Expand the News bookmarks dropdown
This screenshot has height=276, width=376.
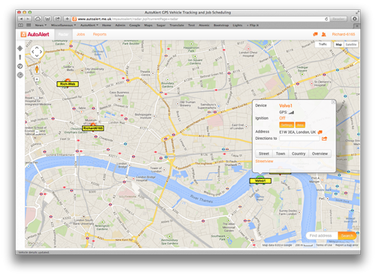[x=41, y=26]
